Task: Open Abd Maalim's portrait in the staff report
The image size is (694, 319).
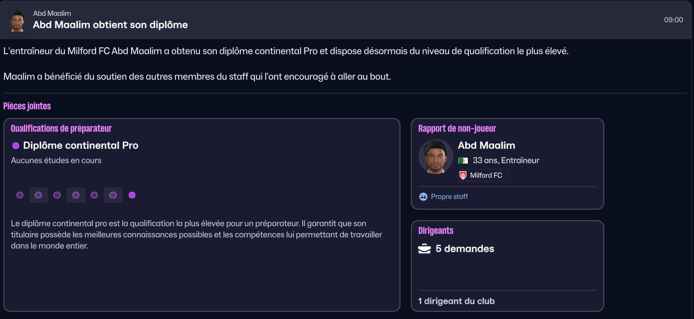Action: (x=436, y=157)
